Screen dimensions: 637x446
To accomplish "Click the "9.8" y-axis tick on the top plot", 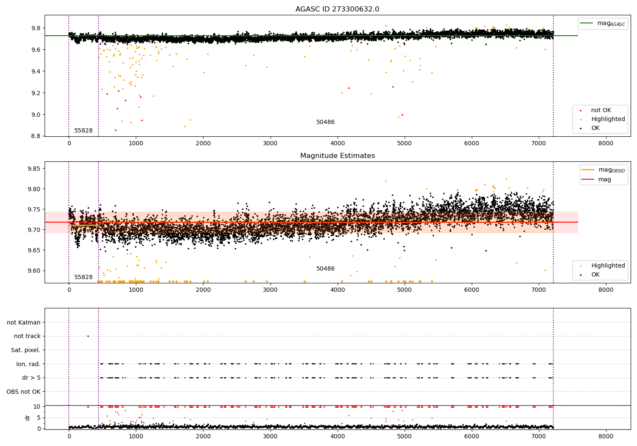I will [x=36, y=28].
